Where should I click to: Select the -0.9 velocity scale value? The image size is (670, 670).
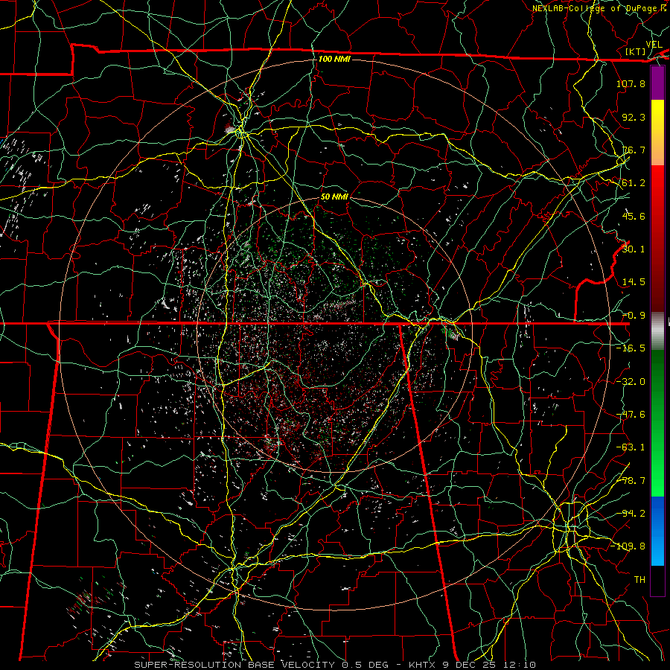click(x=634, y=316)
